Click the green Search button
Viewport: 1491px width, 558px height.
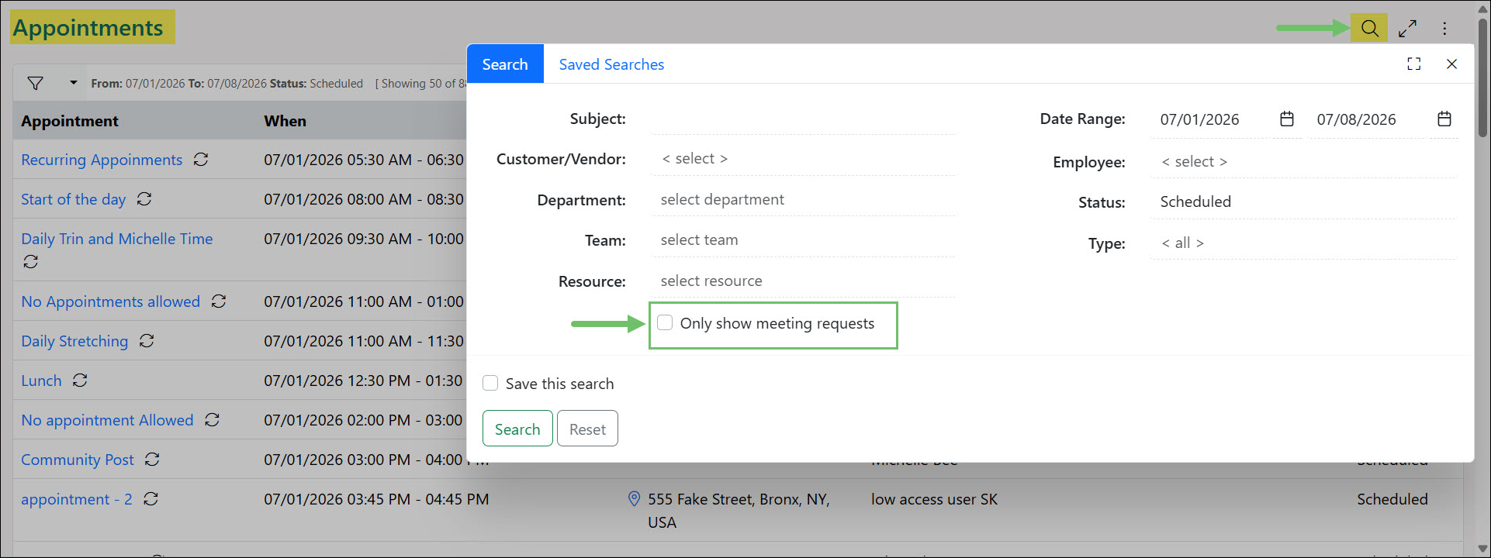517,429
